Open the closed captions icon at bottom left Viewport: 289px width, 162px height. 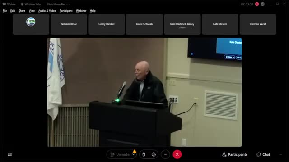click(10, 154)
